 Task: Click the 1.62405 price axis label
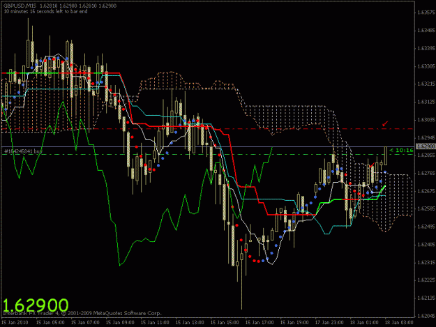coord(426,245)
